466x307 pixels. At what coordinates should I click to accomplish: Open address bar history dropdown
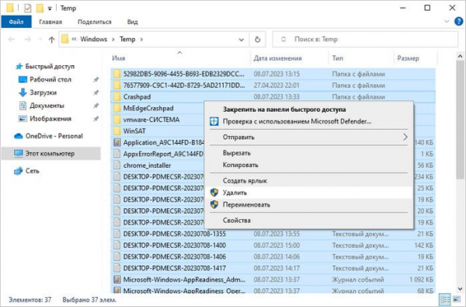(x=242, y=40)
